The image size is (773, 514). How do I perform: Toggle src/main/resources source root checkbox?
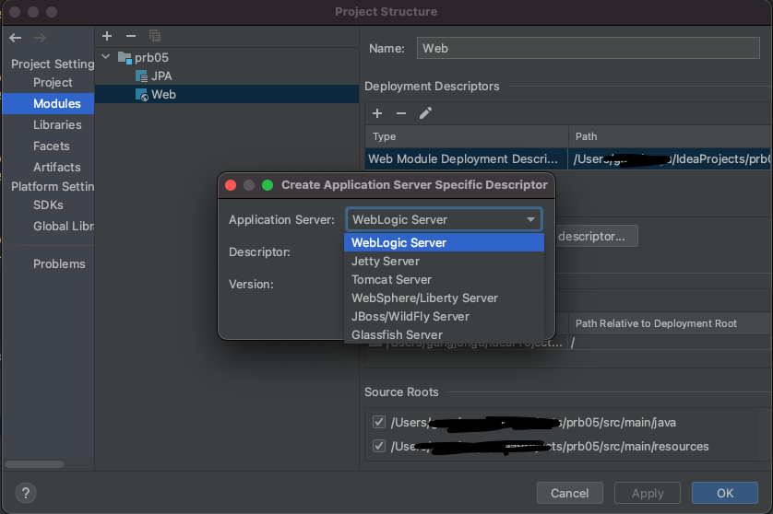pyautogui.click(x=378, y=446)
